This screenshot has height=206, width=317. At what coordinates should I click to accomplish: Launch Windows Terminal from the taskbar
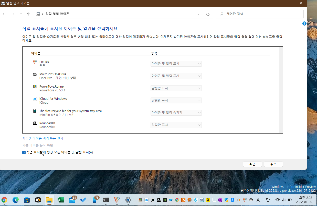pos(105,200)
